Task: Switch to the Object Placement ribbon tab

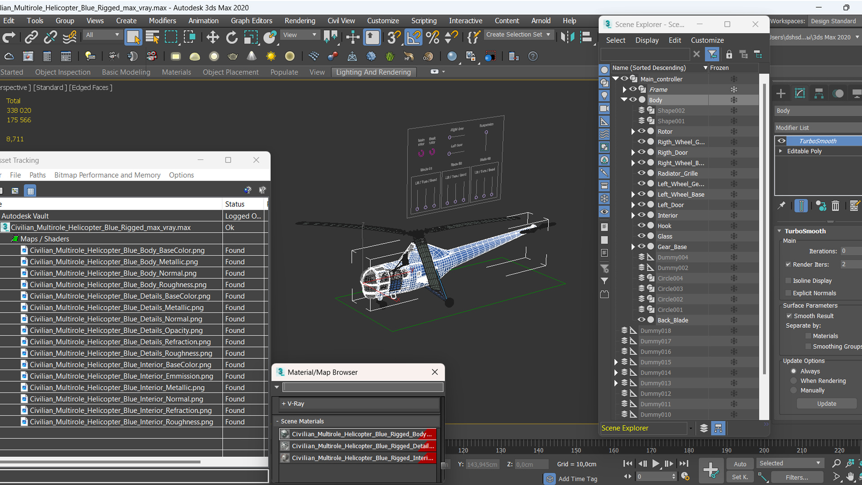Action: (x=230, y=72)
